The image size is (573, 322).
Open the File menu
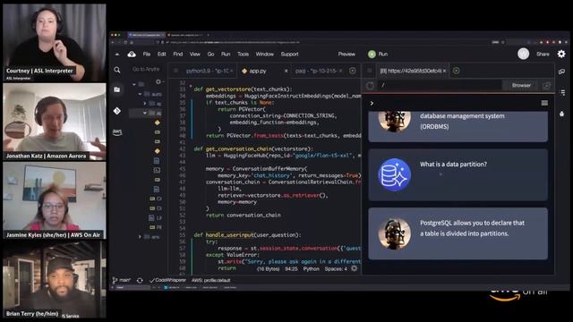click(147, 54)
